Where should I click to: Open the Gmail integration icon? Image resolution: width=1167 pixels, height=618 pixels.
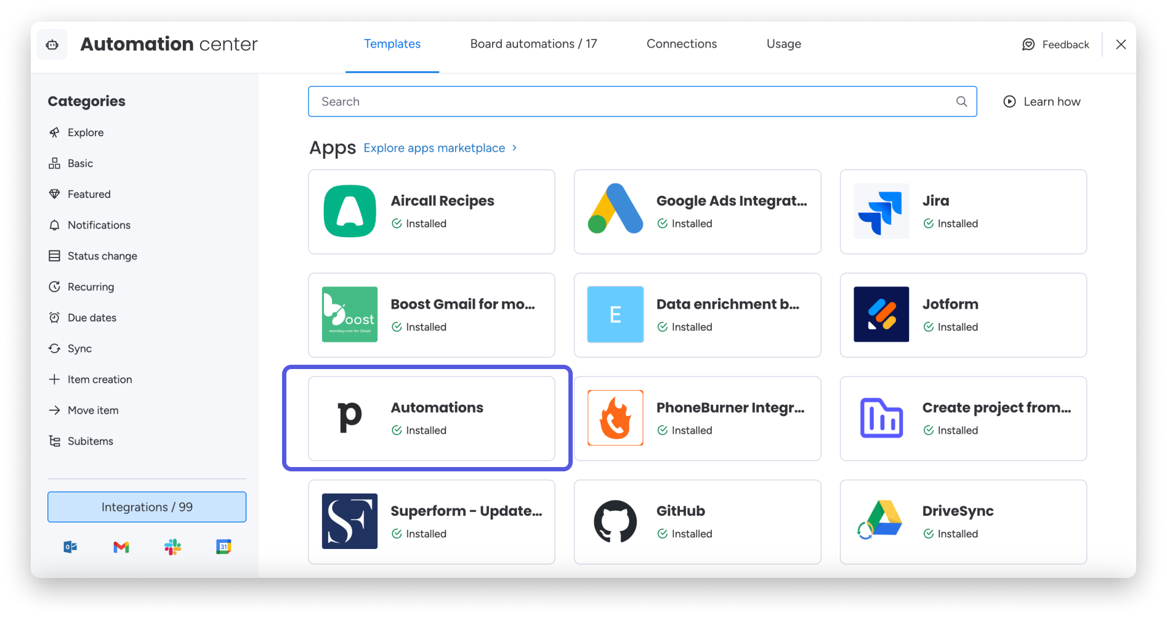click(121, 547)
